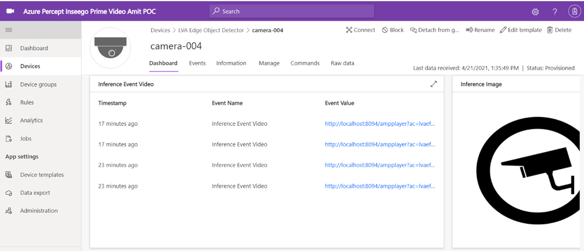Screen dimensions: 584x251
Task: Click the Rename icon
Action: (469, 30)
